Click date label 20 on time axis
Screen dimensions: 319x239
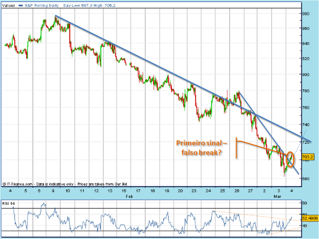click(180, 191)
